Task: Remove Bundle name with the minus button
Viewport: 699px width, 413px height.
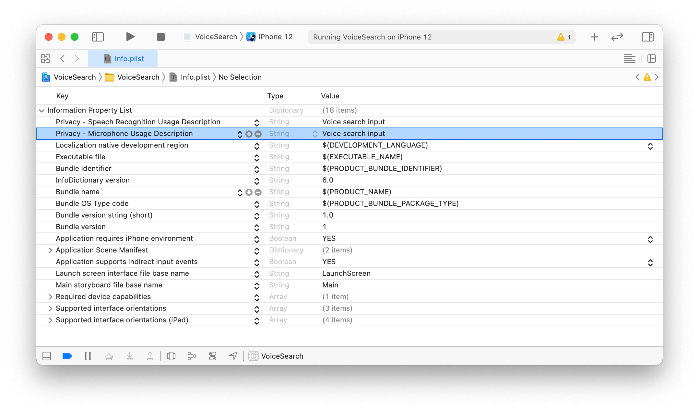Action: pyautogui.click(x=258, y=192)
